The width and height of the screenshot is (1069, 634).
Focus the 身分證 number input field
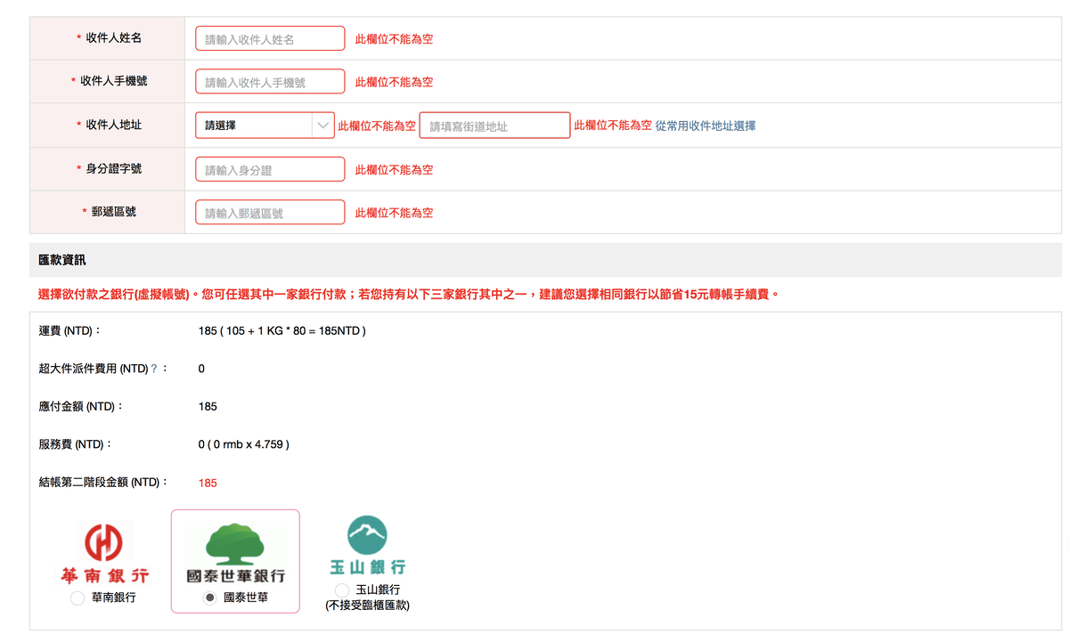270,170
